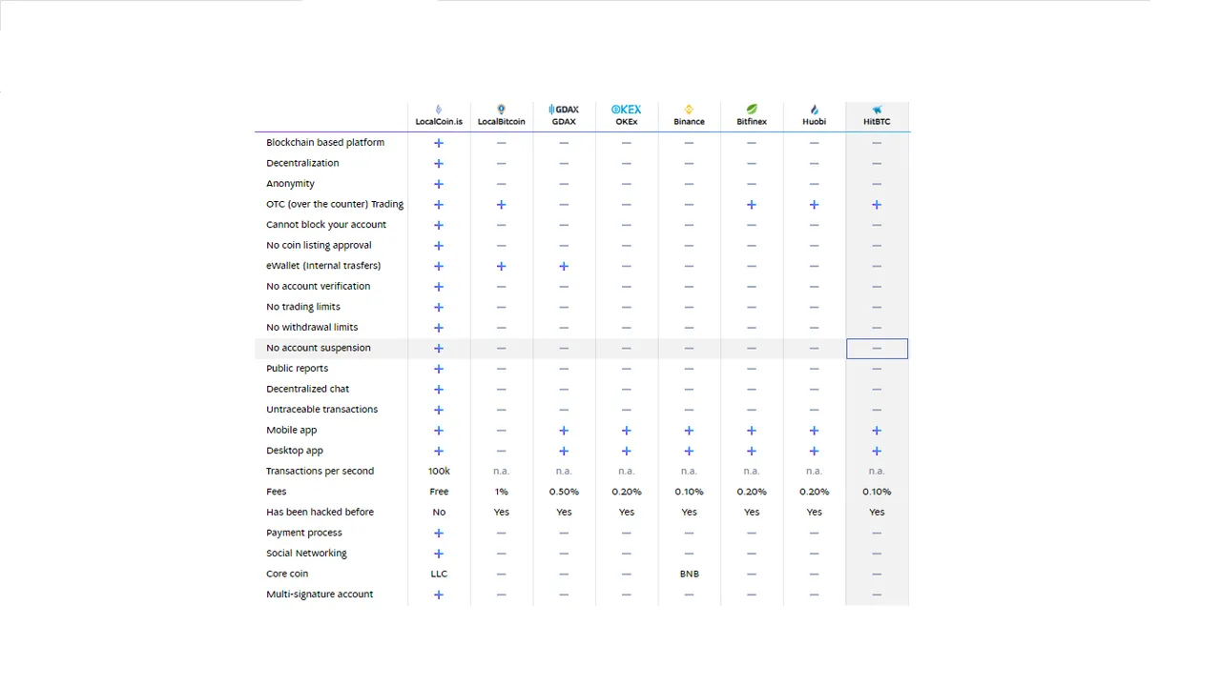
Task: Click the 100k transactions value
Action: pyautogui.click(x=439, y=472)
